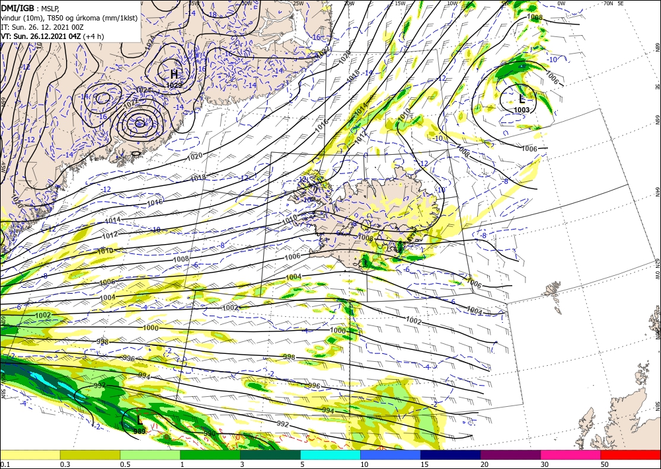
Task: Click the yellow 0.1–0.3 mm legend swatch
Action: pos(30,454)
